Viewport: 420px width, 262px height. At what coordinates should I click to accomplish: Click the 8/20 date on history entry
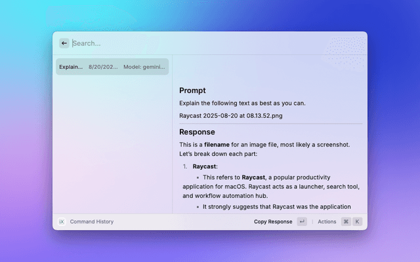pos(104,67)
